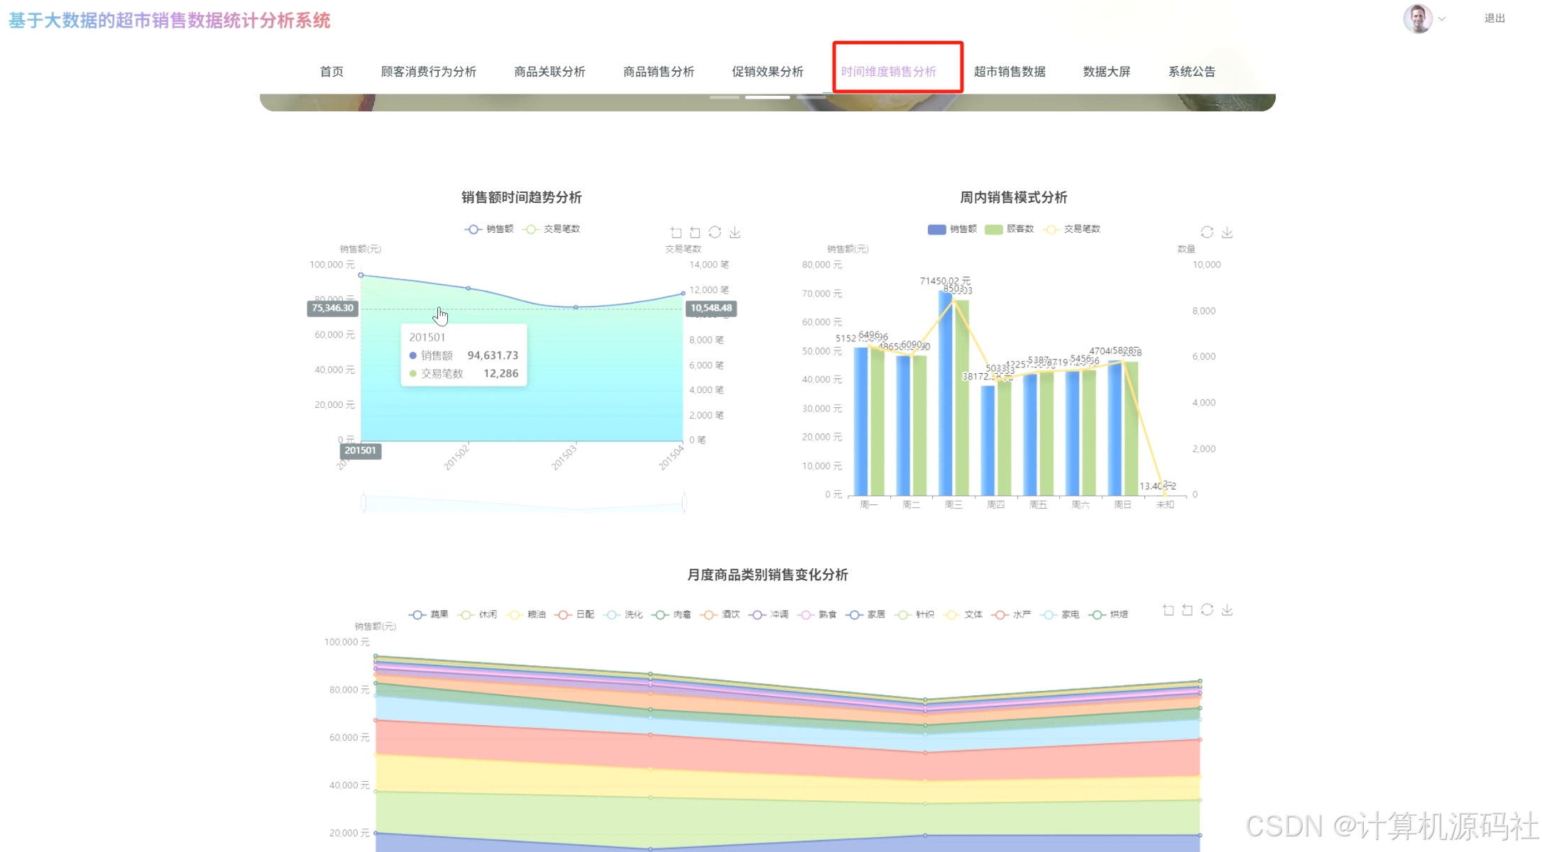
Task: Click 未知 label on weekly chart axis
Action: click(x=1165, y=504)
